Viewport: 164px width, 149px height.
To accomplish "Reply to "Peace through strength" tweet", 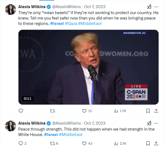I will pos(22,143).
